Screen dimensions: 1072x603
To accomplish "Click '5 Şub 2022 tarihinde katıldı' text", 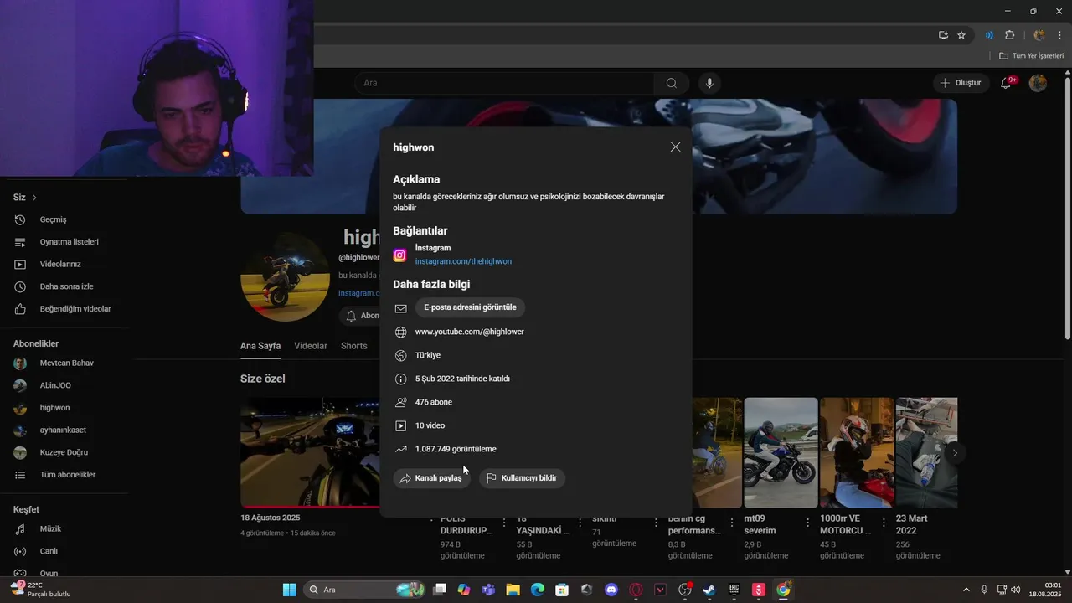I will 462,379.
